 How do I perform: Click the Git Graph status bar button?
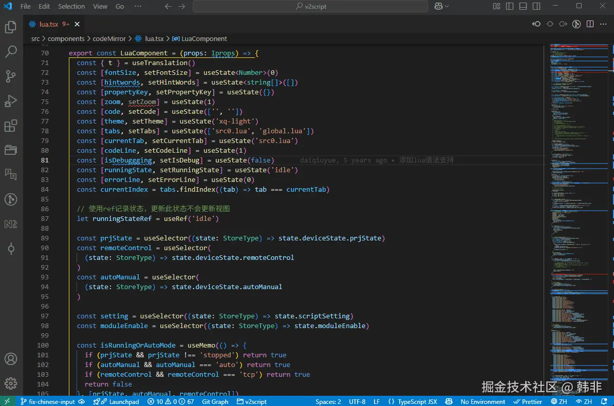tap(215, 401)
